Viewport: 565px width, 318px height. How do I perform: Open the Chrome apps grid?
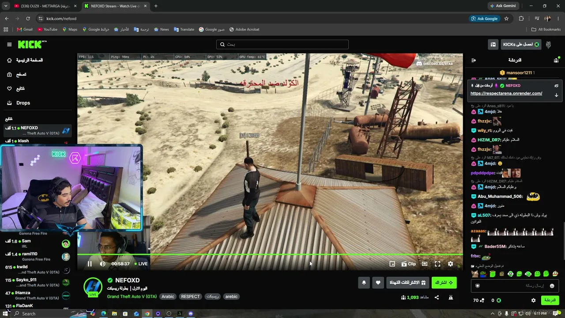(6, 30)
